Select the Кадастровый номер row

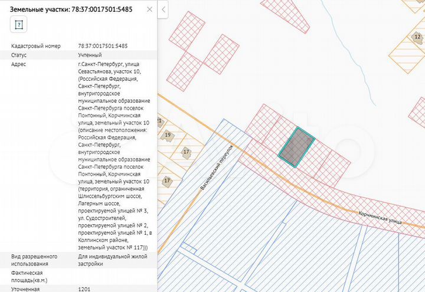(x=78, y=45)
